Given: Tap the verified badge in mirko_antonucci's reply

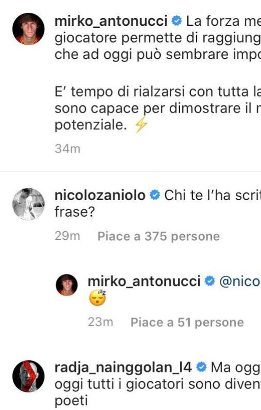Looking at the screenshot, I should 210,281.
